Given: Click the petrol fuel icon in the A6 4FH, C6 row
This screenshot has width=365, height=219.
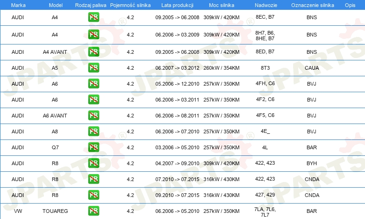Looking at the screenshot, I should coord(93,83).
